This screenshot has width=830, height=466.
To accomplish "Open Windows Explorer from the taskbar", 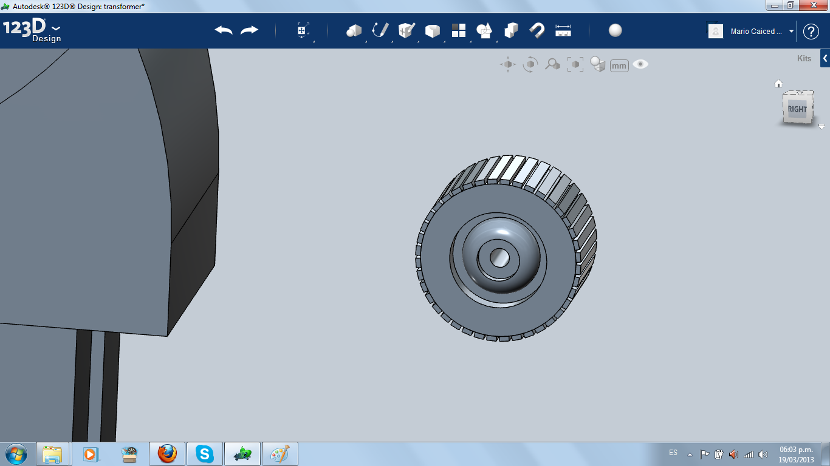I will [x=52, y=454].
